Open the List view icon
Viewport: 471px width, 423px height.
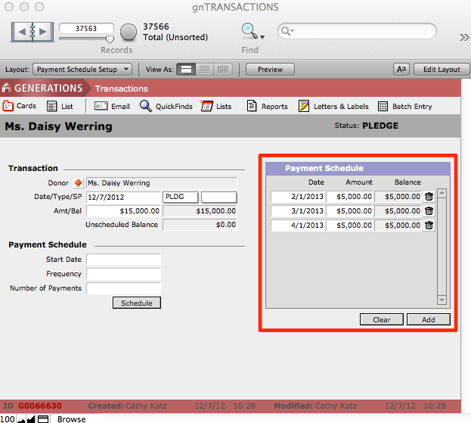(x=52, y=107)
